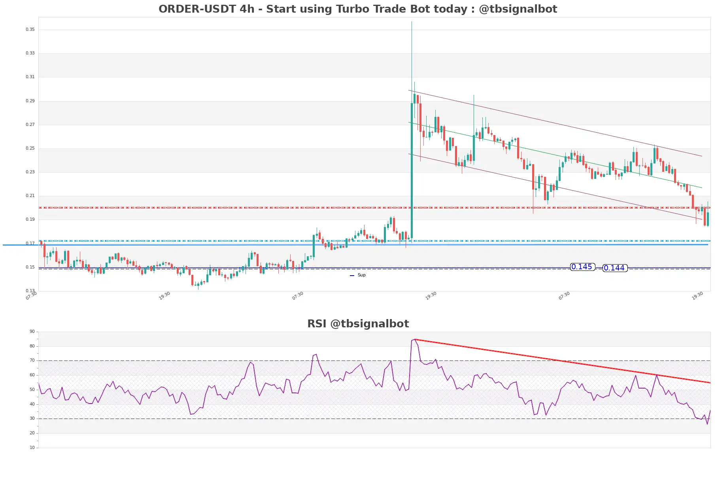The height and width of the screenshot is (477, 716).
Task: Click the 0.33 price axis label
Action: 30,53
